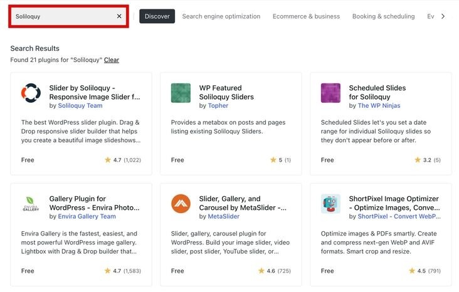Screen dimensions: 459x292
Task: Visit the MetaSlider author link
Action: coord(224,216)
